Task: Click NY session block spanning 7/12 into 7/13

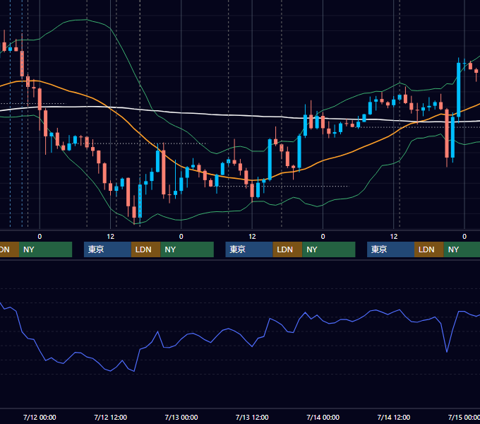Action: click(x=187, y=249)
